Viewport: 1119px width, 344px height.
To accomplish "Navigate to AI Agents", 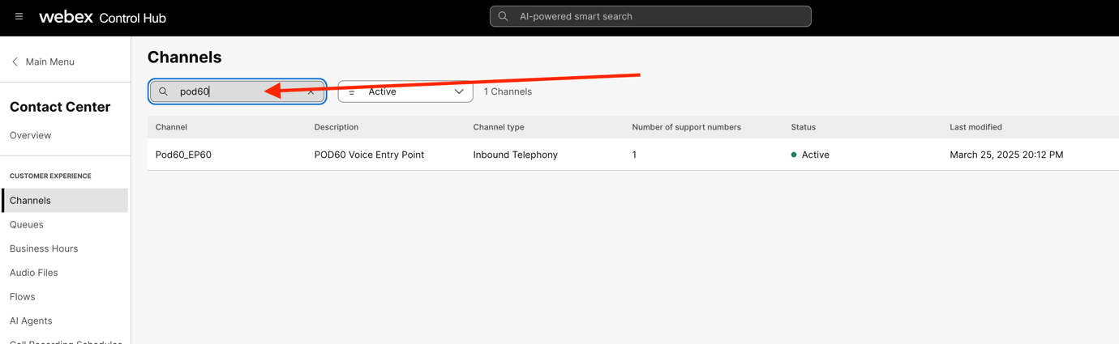I will point(31,321).
